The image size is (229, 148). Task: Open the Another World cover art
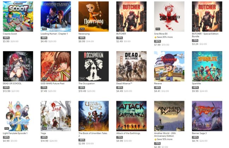tap(169, 116)
